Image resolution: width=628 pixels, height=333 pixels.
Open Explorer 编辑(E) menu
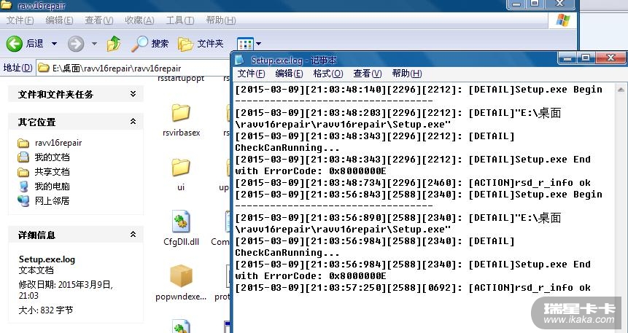click(59, 20)
